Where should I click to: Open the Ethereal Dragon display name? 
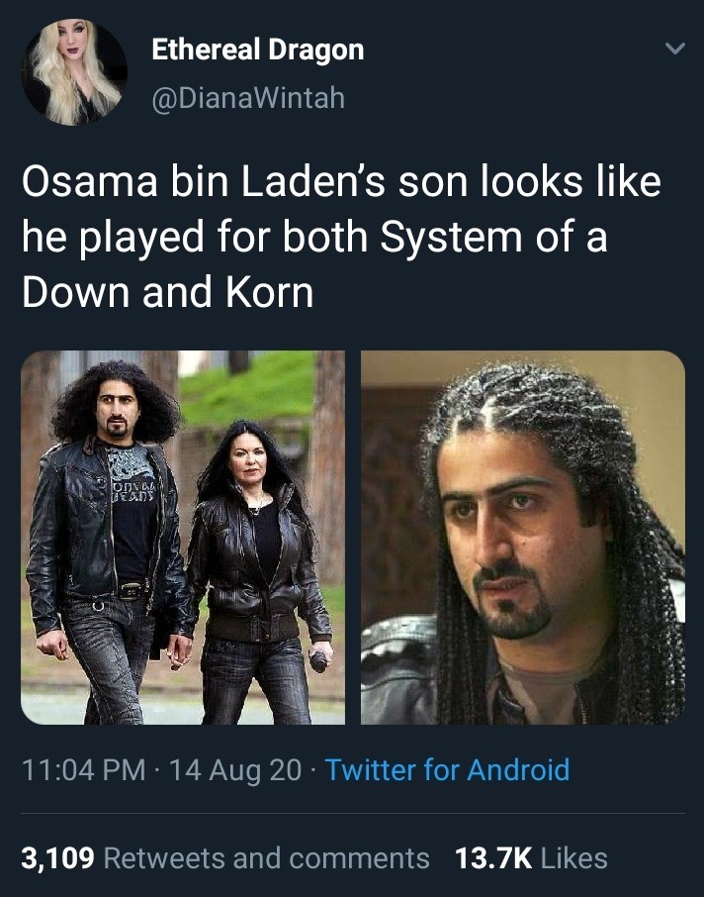tap(258, 50)
